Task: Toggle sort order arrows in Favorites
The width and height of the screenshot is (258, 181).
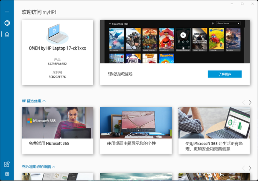Action: (213, 23)
